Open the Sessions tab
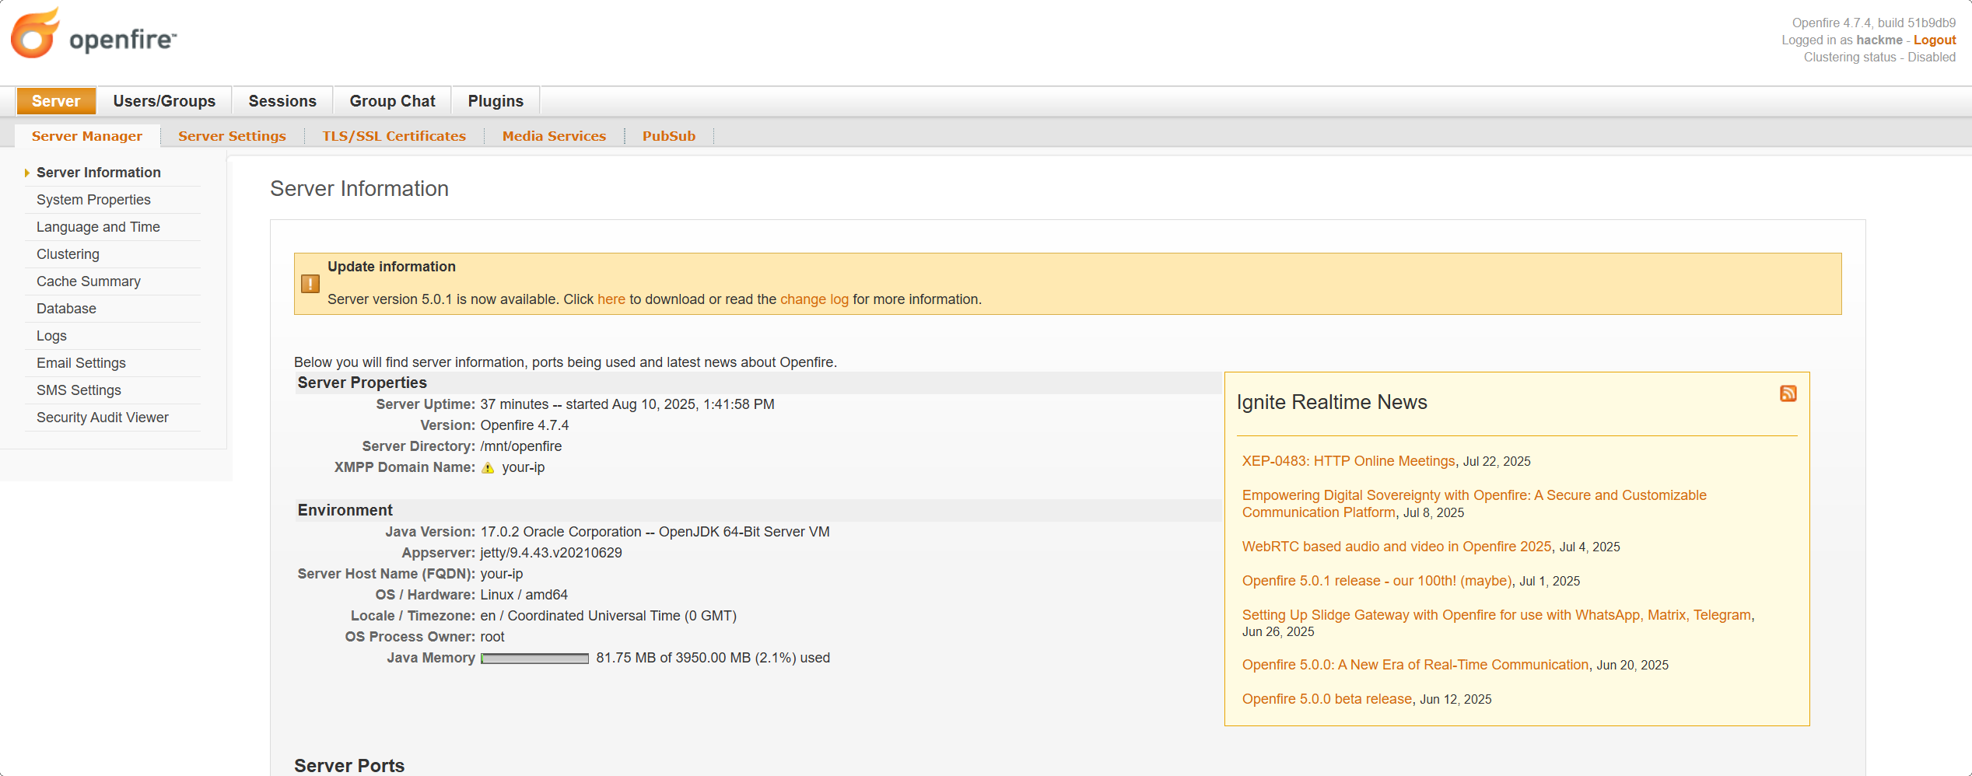The width and height of the screenshot is (1972, 776). tap(282, 101)
